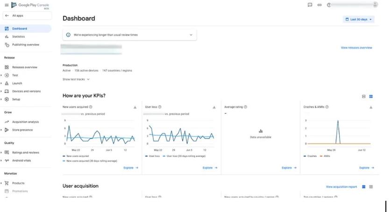391x212 pixels.
Task: Expand Show test tracks
Action: click(x=76, y=79)
